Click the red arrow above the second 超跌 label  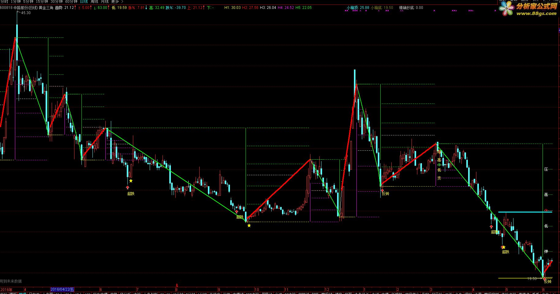(x=237, y=212)
